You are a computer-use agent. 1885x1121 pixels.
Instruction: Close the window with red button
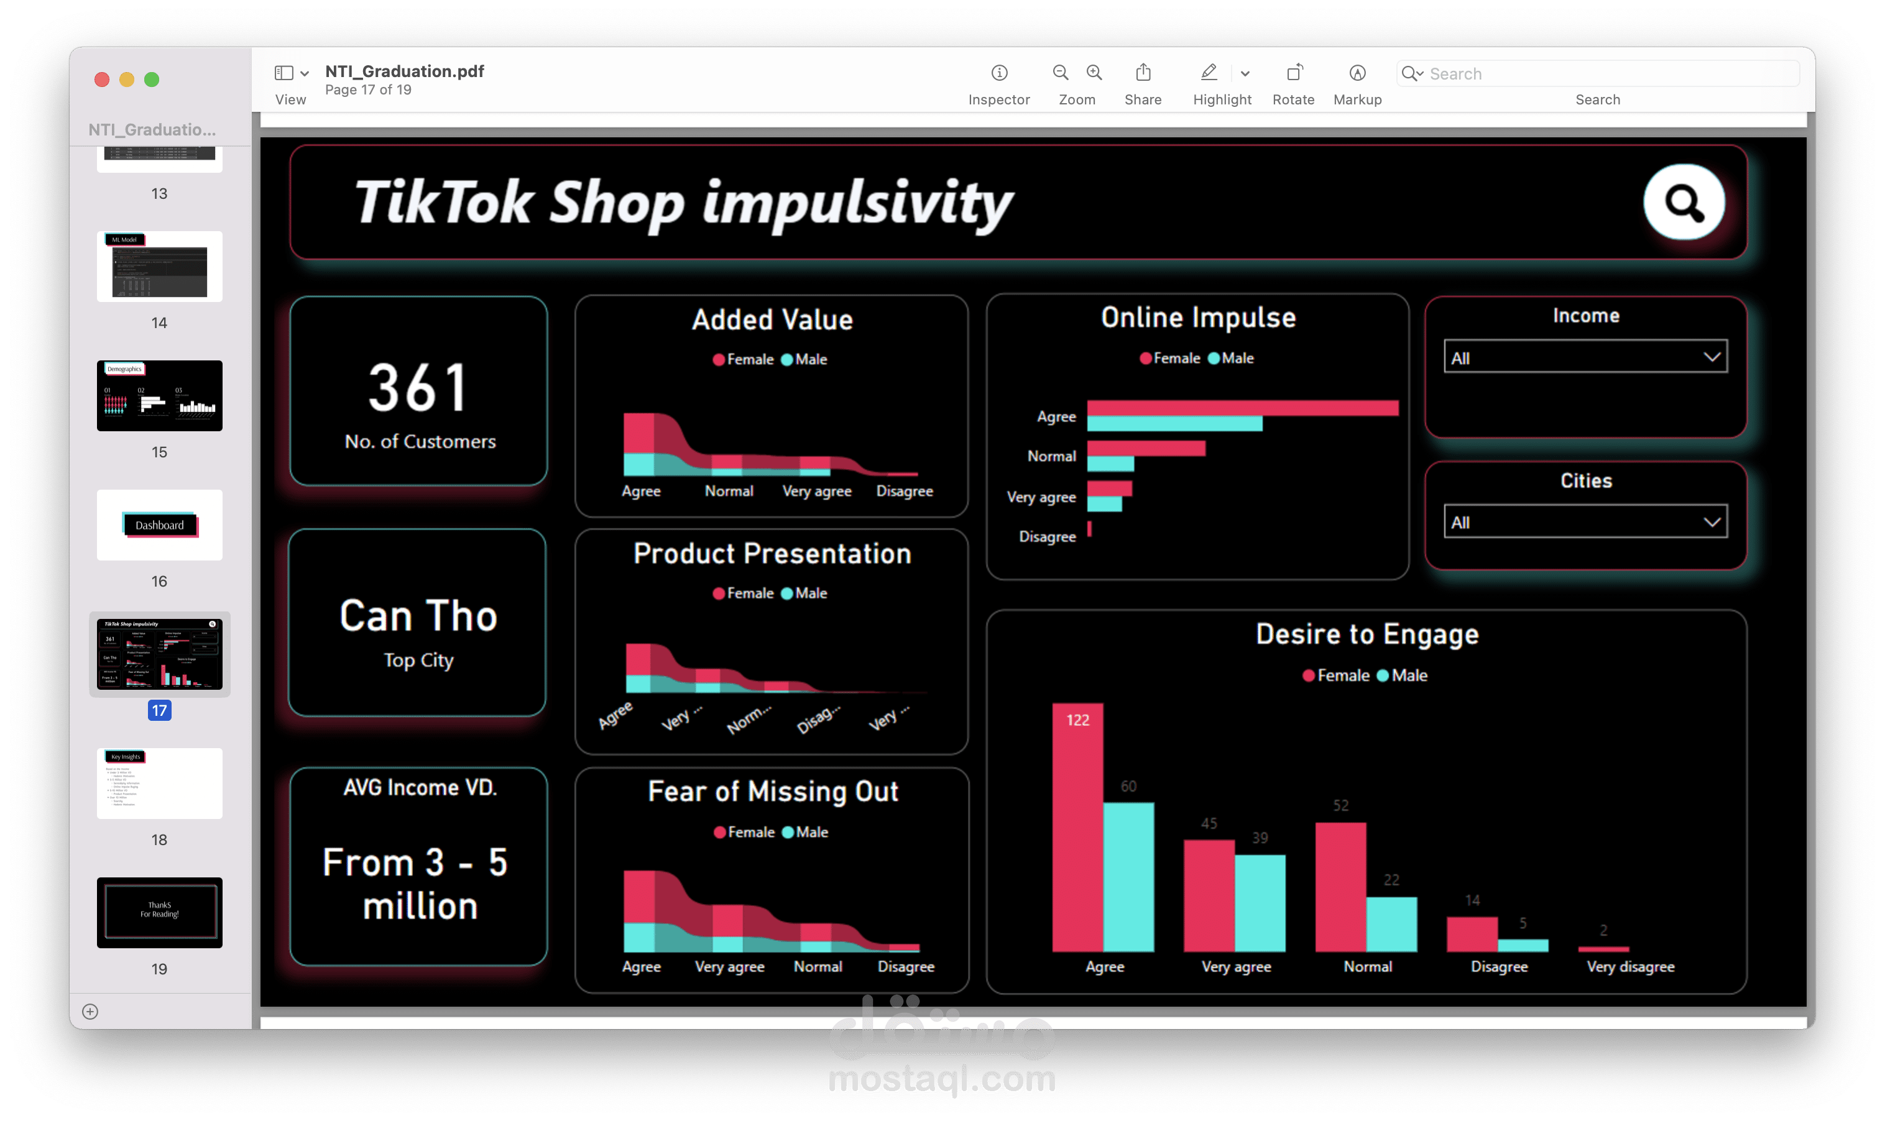[x=102, y=80]
